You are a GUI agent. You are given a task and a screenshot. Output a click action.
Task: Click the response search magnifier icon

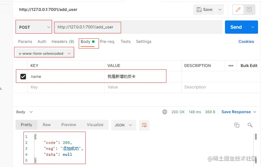click(250, 125)
